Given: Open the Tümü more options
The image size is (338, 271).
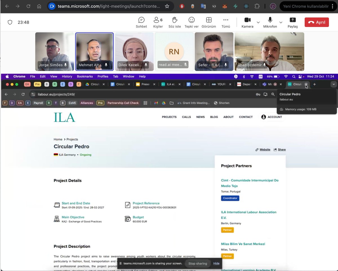Looking at the screenshot, I should [226, 22].
